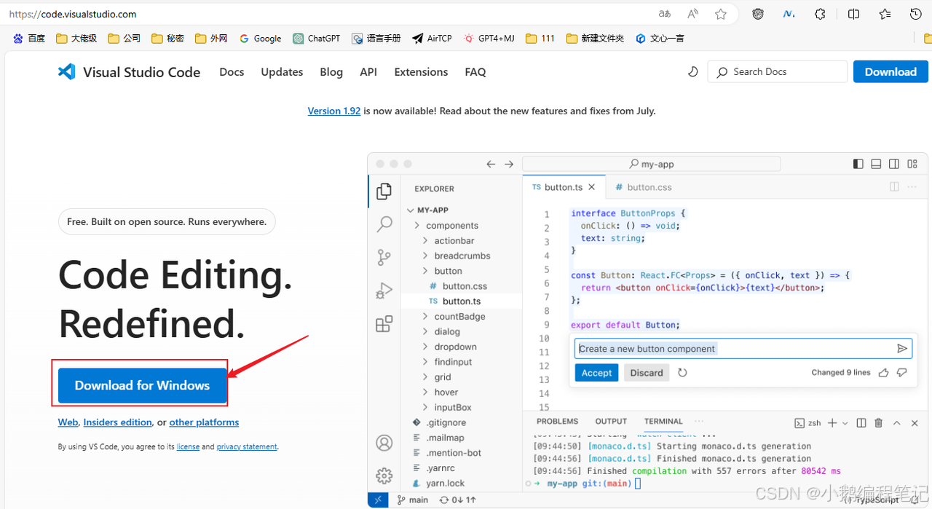The image size is (932, 509).
Task: Click the blue Download button in header
Action: click(x=890, y=71)
